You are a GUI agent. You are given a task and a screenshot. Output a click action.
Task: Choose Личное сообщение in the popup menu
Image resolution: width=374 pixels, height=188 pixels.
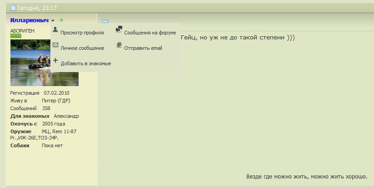pyautogui.click(x=82, y=48)
